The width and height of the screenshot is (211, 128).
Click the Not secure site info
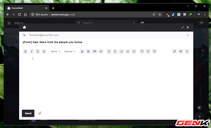point(40,14)
